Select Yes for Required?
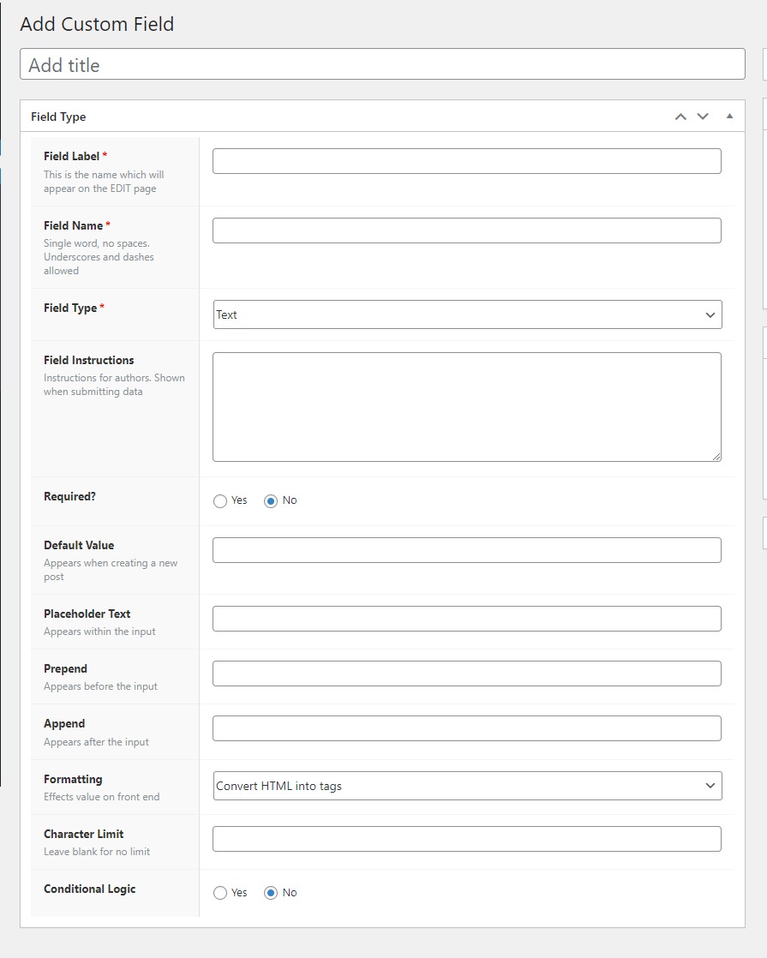 [x=220, y=501]
